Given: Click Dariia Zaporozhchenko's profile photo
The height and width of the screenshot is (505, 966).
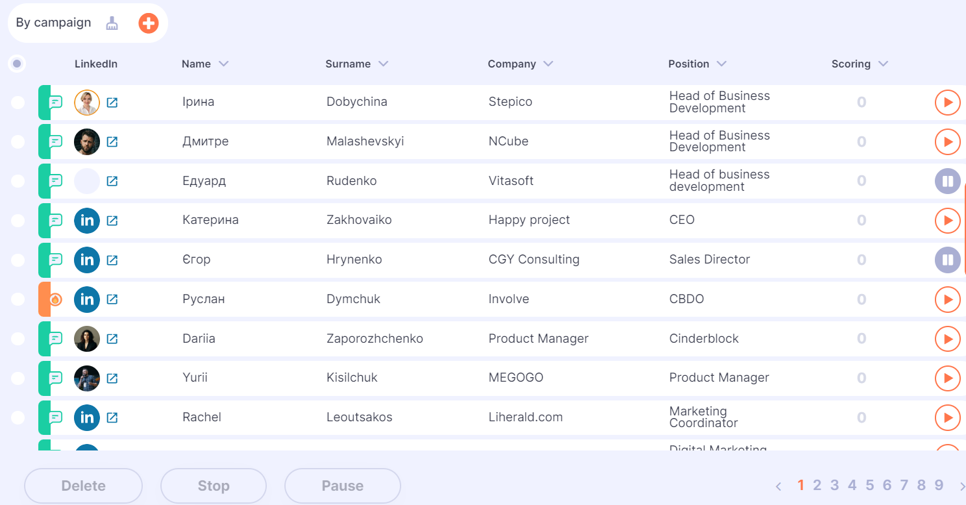Looking at the screenshot, I should [87, 338].
